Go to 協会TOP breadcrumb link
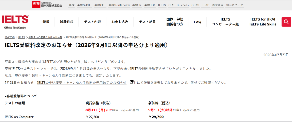 10,37
